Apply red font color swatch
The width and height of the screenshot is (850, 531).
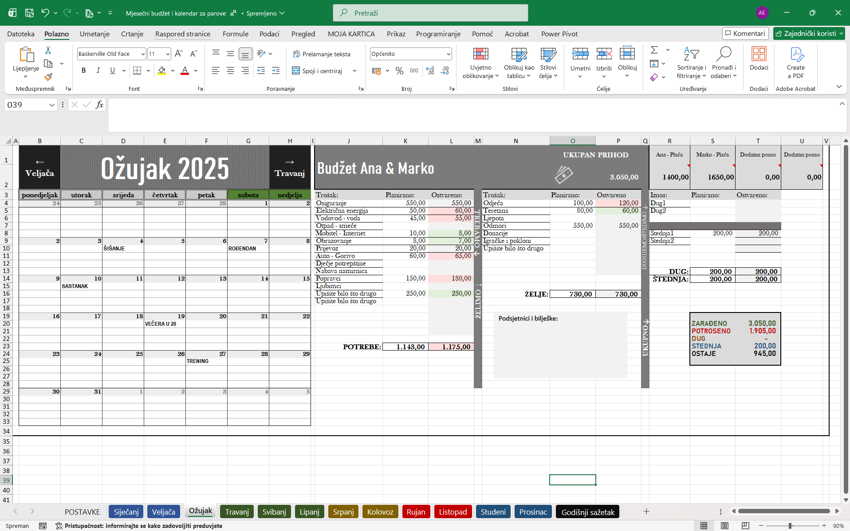pos(185,71)
